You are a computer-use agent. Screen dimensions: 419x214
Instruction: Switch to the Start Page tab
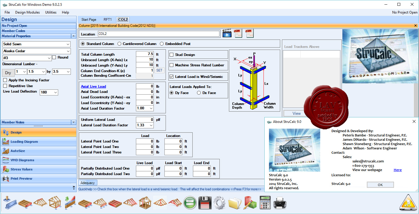[89, 20]
